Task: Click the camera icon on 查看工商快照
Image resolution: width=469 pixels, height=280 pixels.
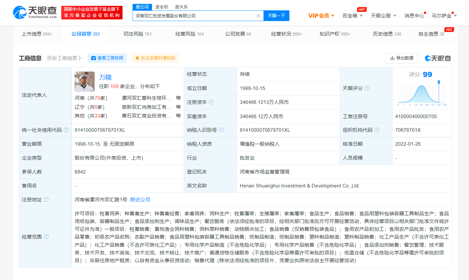Action: [x=94, y=58]
